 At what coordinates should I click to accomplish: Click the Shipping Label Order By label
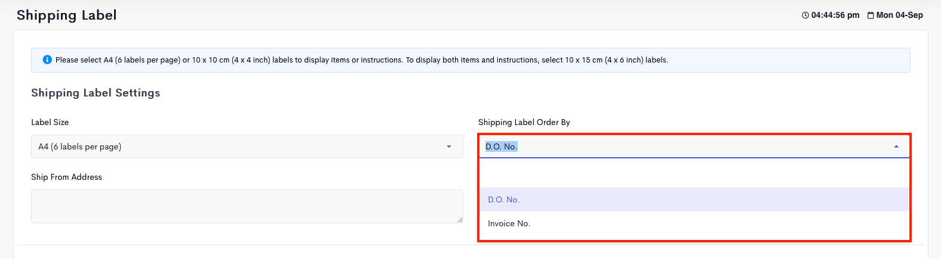click(x=524, y=122)
